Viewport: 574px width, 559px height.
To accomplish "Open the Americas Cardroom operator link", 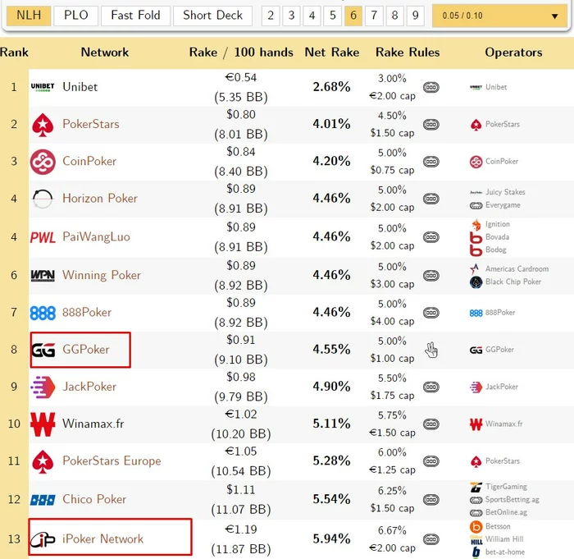I will click(x=517, y=268).
